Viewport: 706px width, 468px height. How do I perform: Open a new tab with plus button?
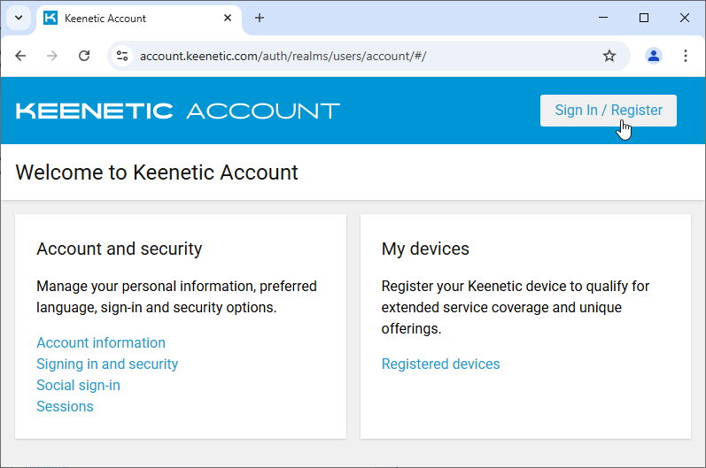(x=260, y=18)
